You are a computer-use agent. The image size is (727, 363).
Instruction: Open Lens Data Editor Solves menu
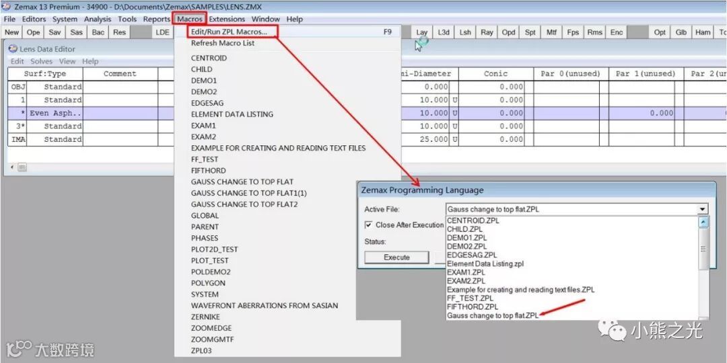pyautogui.click(x=42, y=61)
